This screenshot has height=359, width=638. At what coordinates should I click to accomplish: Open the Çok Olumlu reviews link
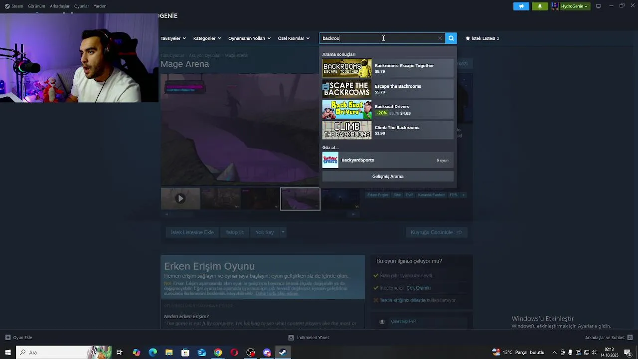(418, 288)
